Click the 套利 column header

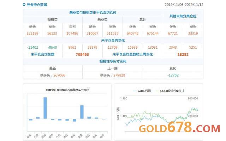pos(72,26)
